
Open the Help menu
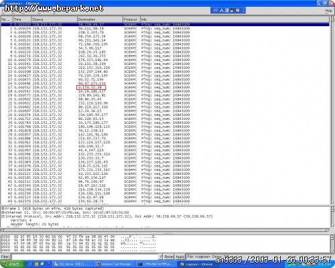tap(328, 11)
